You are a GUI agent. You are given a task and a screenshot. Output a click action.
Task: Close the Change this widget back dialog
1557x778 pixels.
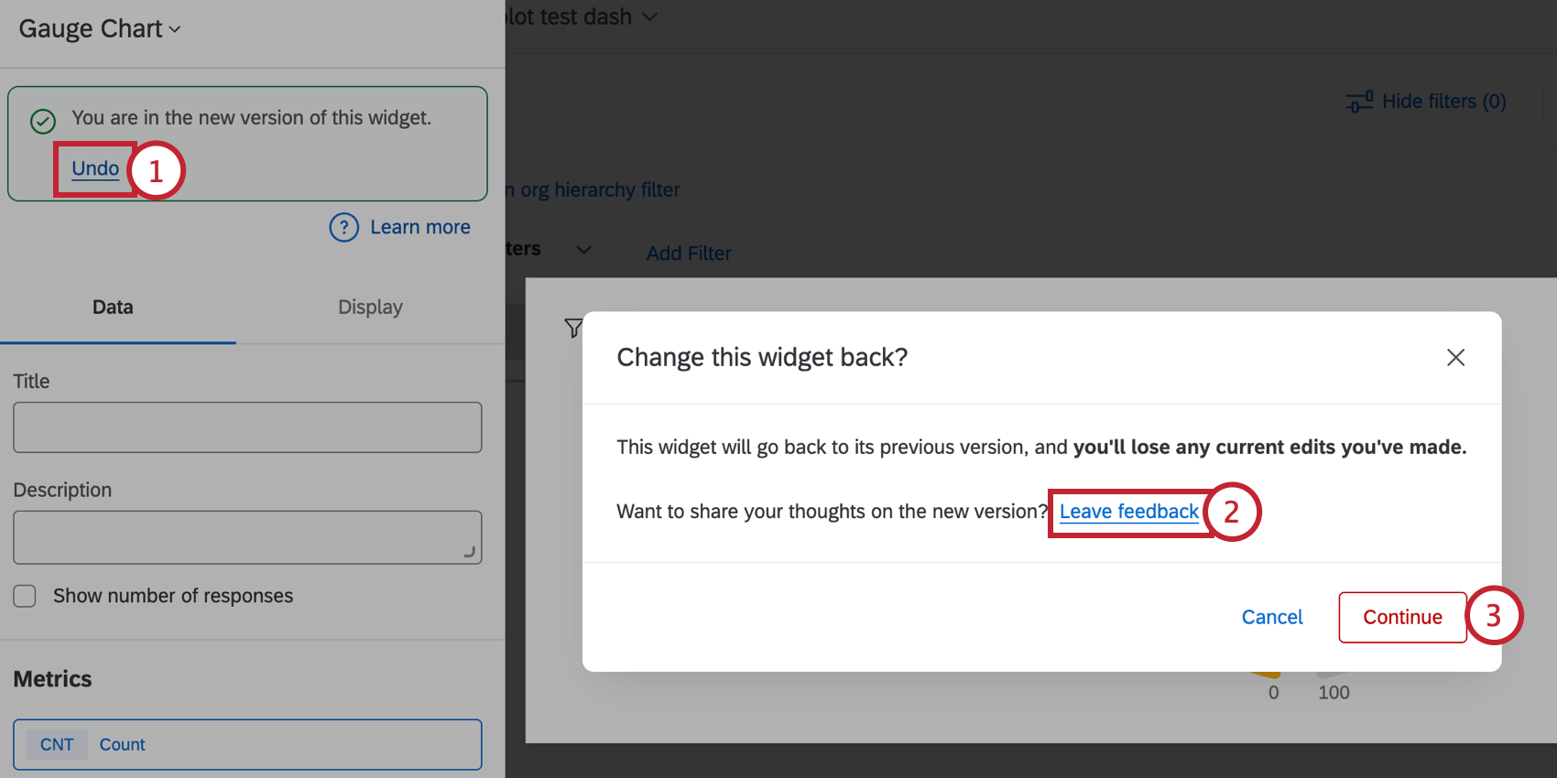click(x=1455, y=357)
